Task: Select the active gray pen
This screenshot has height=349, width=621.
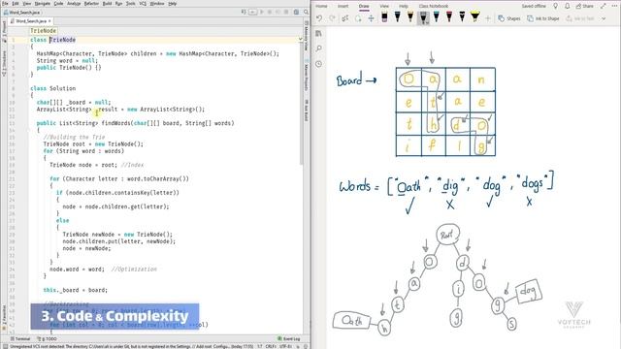Action: click(x=423, y=17)
